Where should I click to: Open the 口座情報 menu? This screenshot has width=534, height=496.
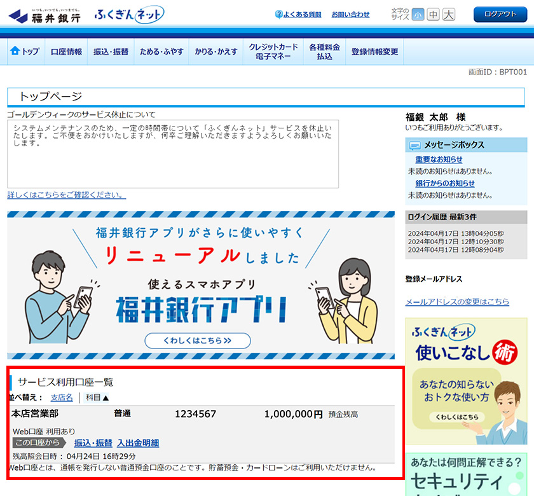[66, 52]
